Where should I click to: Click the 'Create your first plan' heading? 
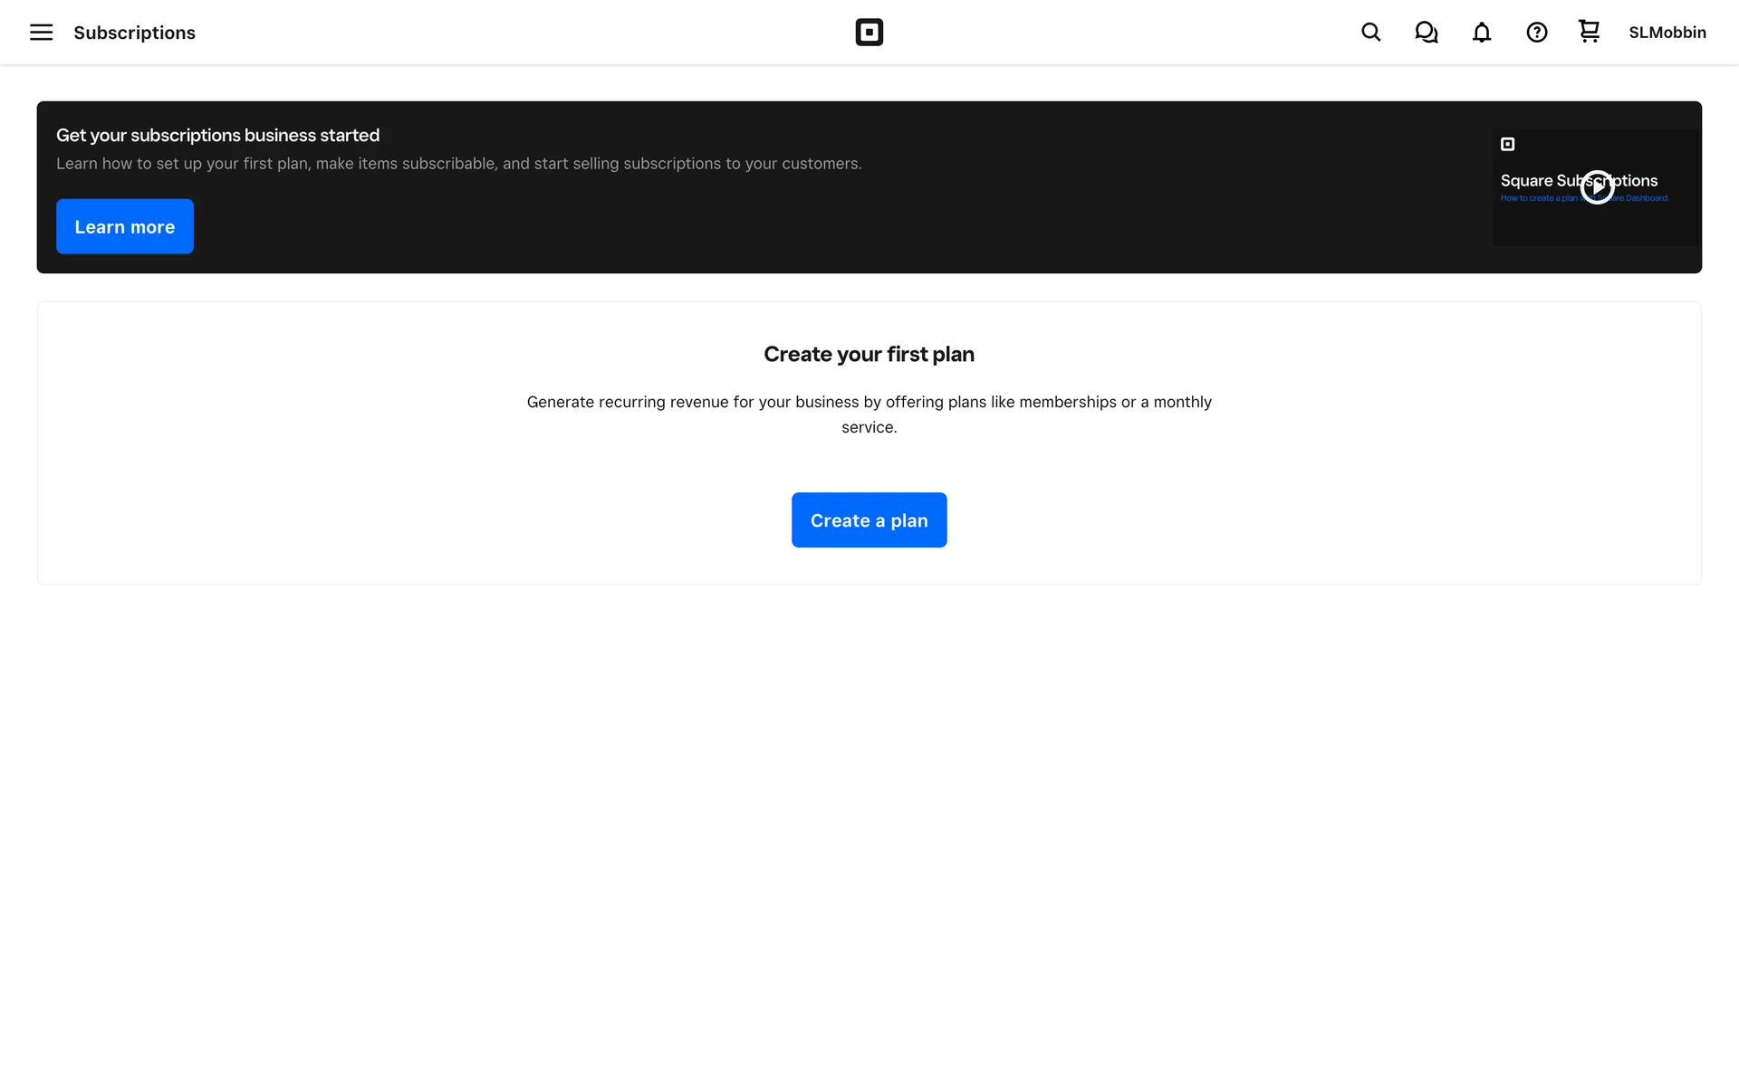[x=869, y=354]
